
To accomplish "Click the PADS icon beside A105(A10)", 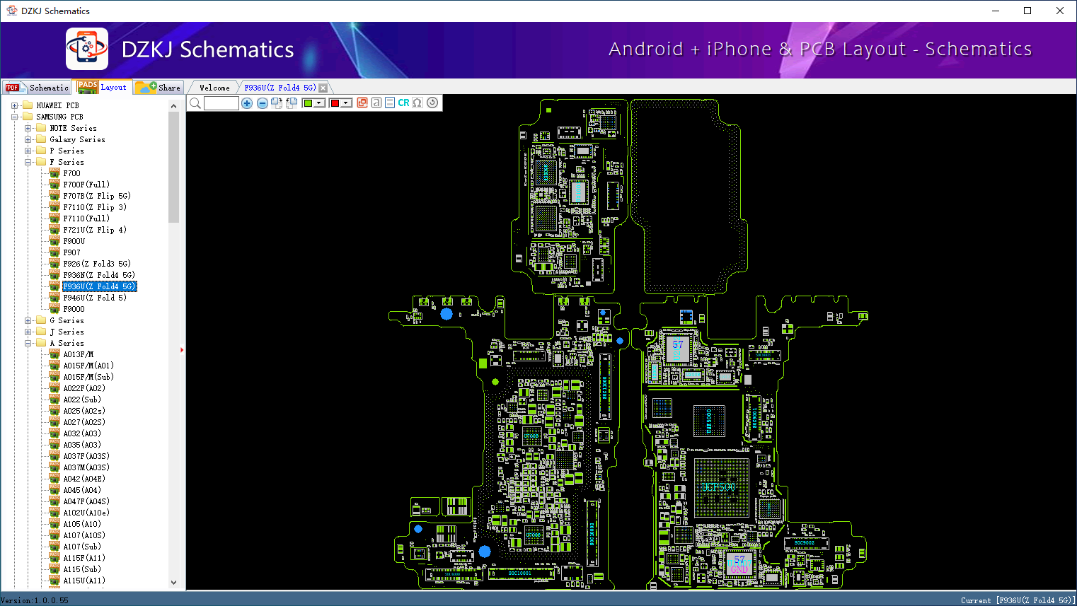I will click(54, 523).
